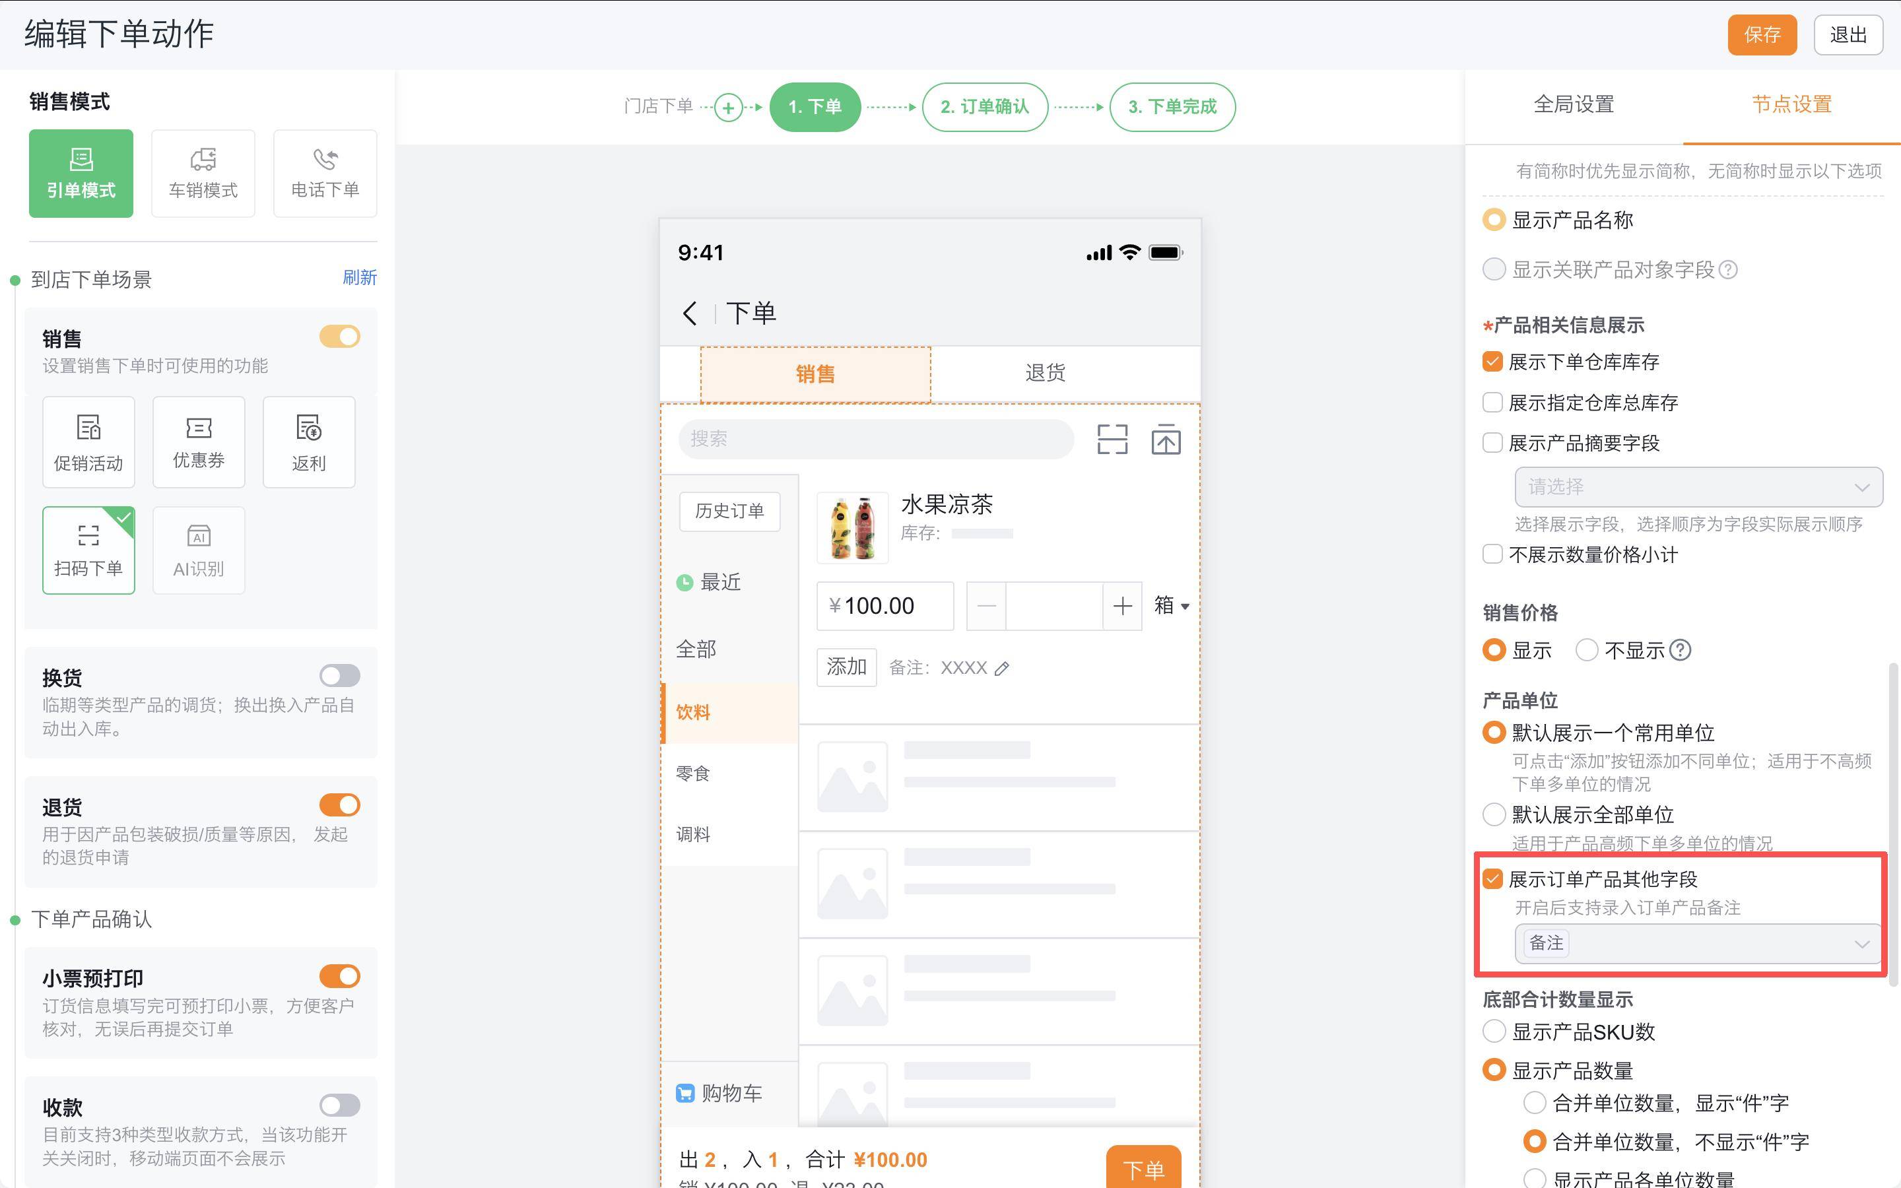This screenshot has height=1188, width=1901.
Task: Switch to the 全局设置 tab
Action: (x=1574, y=104)
